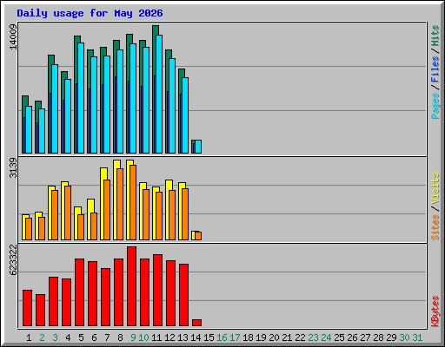
Task: Click the tiny red KBytes bar for day 14
Action: (196, 323)
